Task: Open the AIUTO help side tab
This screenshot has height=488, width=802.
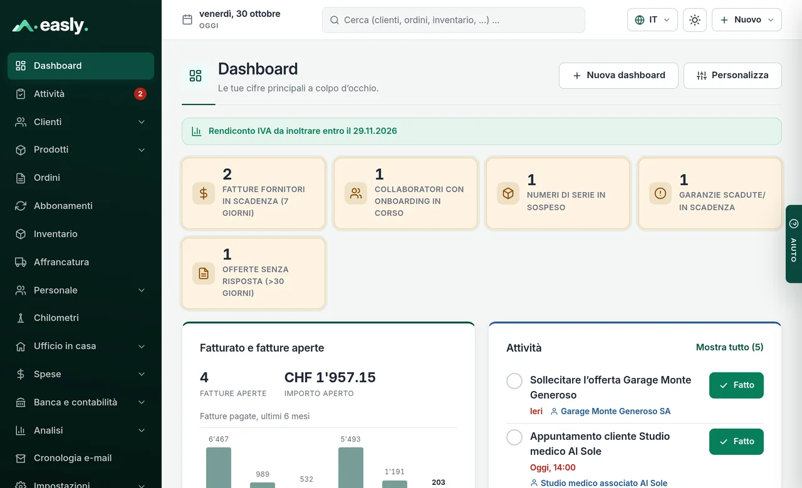Action: [794, 244]
